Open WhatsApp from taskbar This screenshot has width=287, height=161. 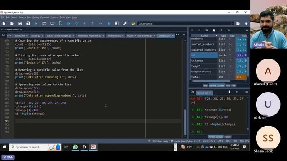(75, 147)
